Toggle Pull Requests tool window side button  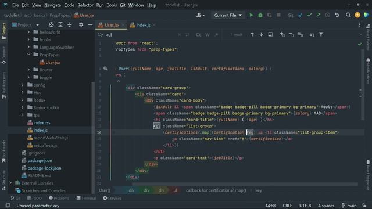point(4,85)
